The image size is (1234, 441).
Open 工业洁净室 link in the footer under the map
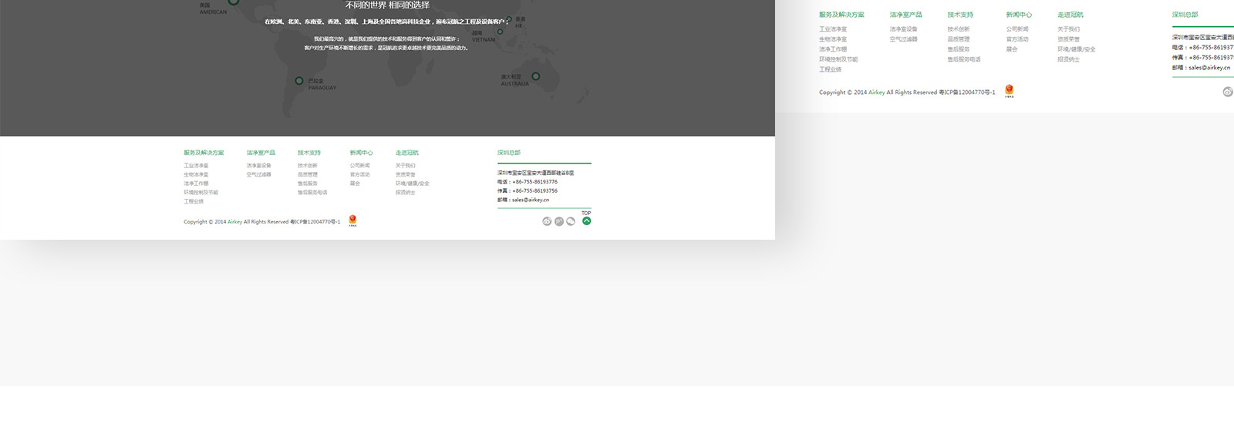pos(196,166)
